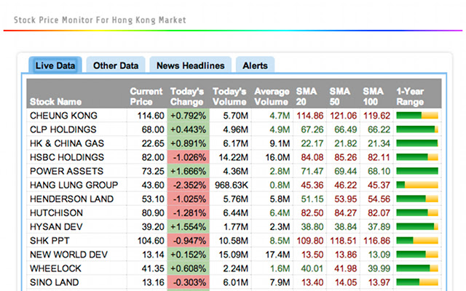Click the 121.06 SMA 50 value
Screen dimensions: 466x291
tap(343, 116)
